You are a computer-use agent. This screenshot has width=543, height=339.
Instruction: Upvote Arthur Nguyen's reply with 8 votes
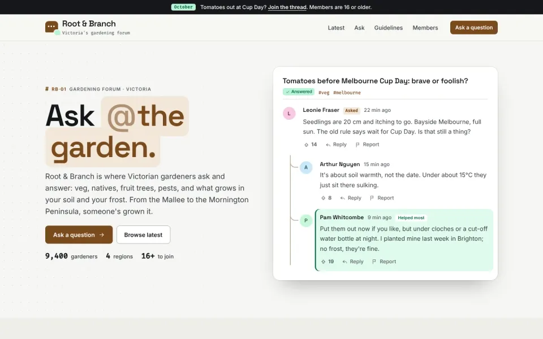326,198
